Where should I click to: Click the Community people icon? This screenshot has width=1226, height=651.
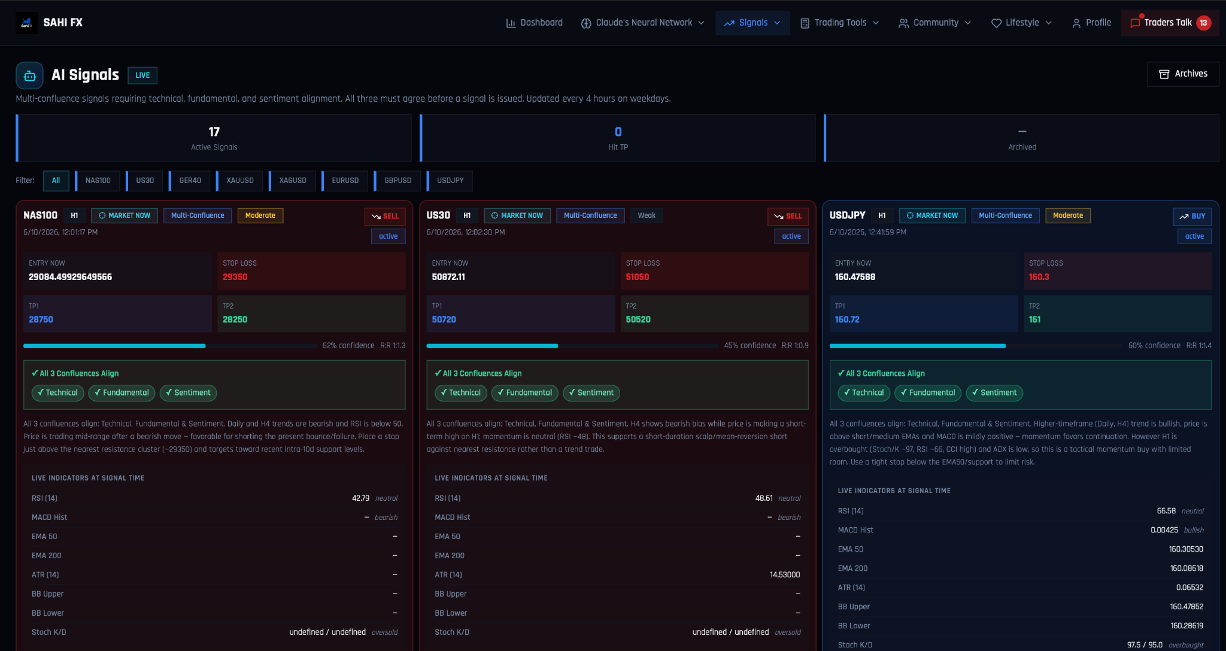click(x=903, y=23)
